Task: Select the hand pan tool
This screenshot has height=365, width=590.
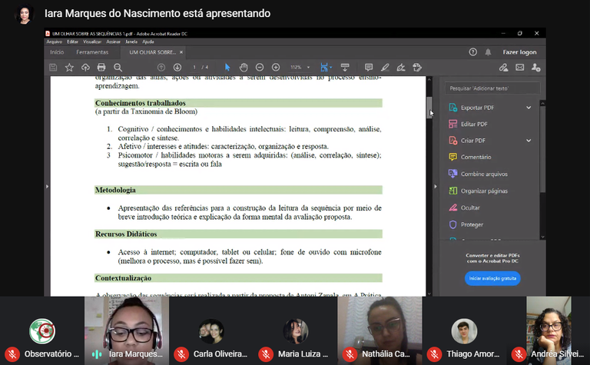Action: point(244,68)
